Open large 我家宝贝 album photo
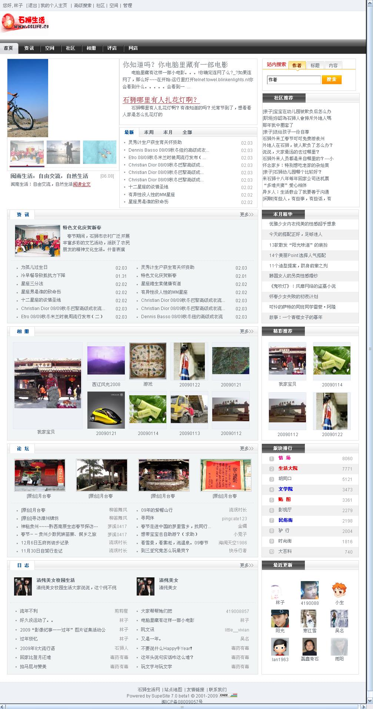Viewport: 373px width, 709px height. pyautogui.click(x=48, y=383)
